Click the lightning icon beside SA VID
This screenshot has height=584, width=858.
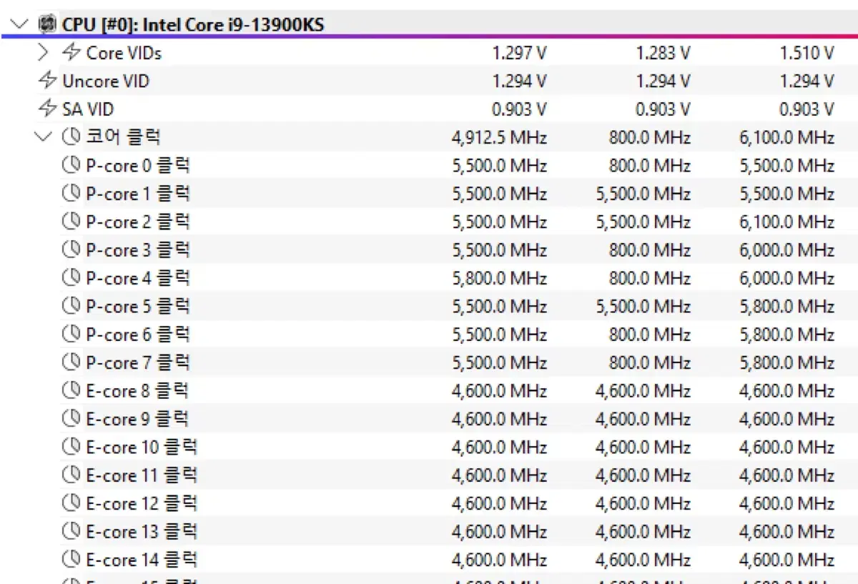point(47,109)
